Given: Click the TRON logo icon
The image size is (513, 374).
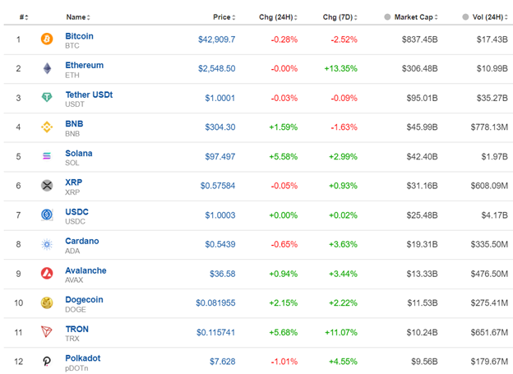Looking at the screenshot, I should pos(47,332).
